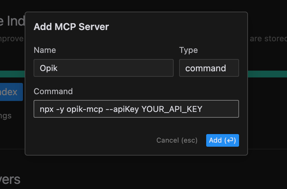
Task: Select the Add MCP Server dialog title
Action: click(x=71, y=27)
